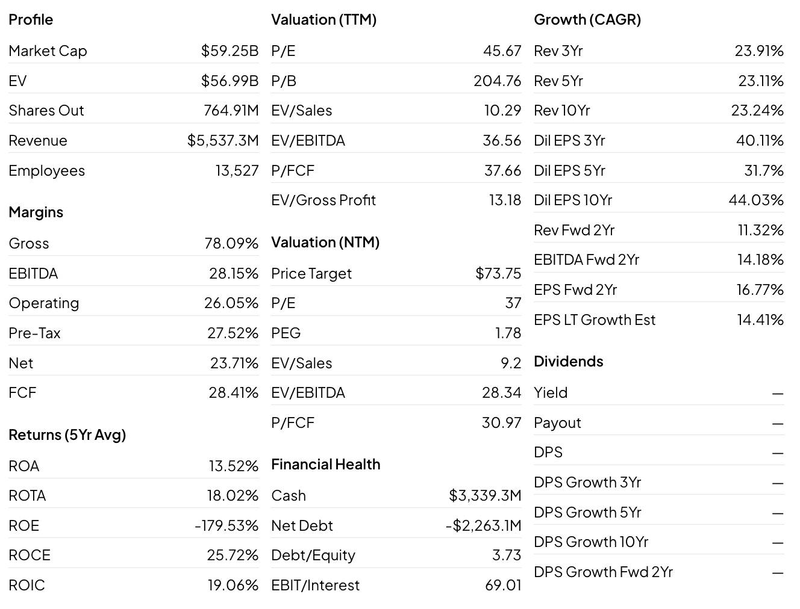Click the Employees count 13,527
Viewport: 800px width, 609px height.
click(x=237, y=171)
